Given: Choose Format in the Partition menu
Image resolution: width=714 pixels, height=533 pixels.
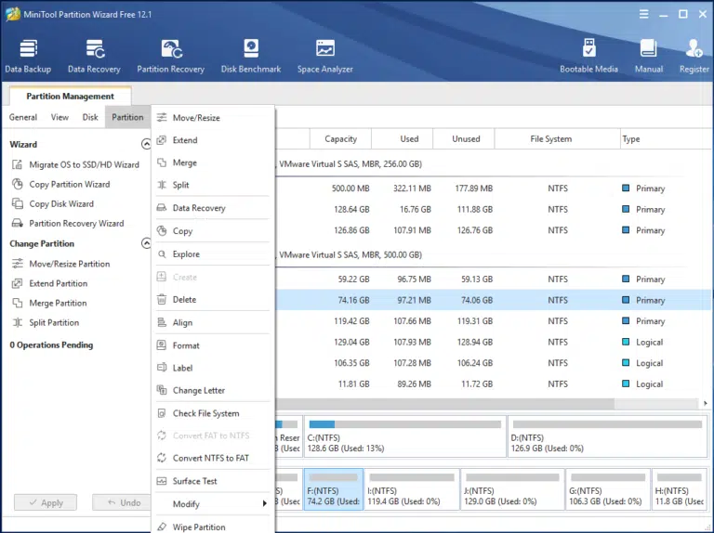Looking at the screenshot, I should 213,345.
